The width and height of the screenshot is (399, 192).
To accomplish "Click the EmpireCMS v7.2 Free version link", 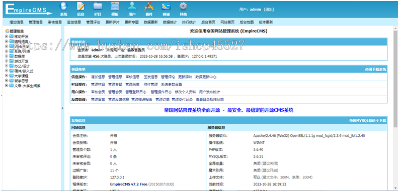I will click(x=129, y=184).
